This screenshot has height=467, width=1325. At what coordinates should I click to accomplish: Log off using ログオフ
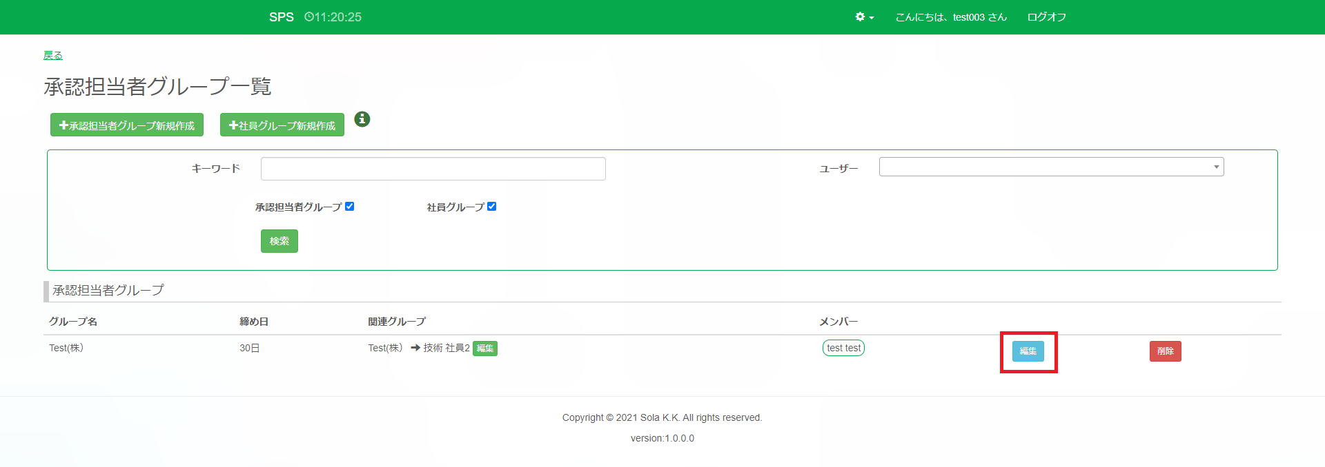point(1046,17)
